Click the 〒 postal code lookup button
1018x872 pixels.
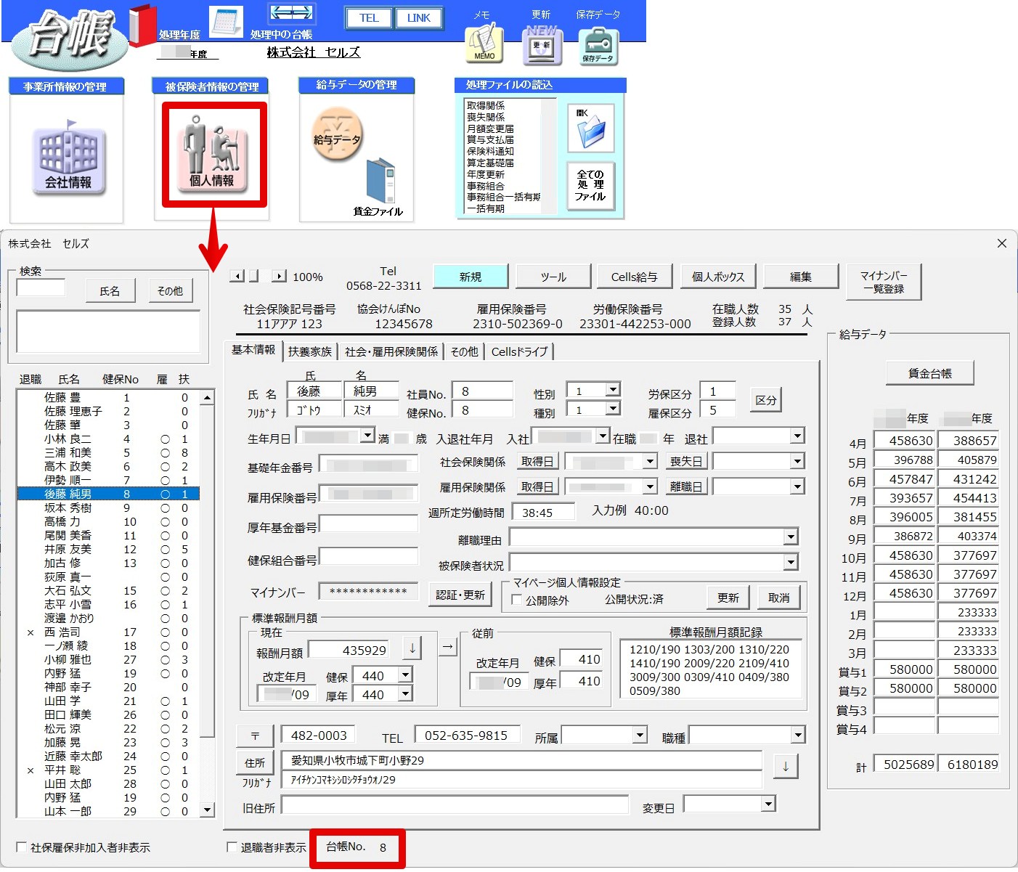[x=255, y=736]
